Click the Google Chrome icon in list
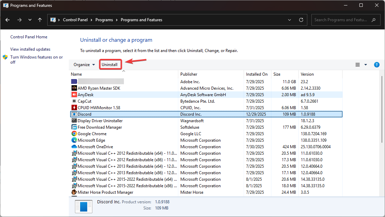The width and height of the screenshot is (385, 217). (74, 134)
